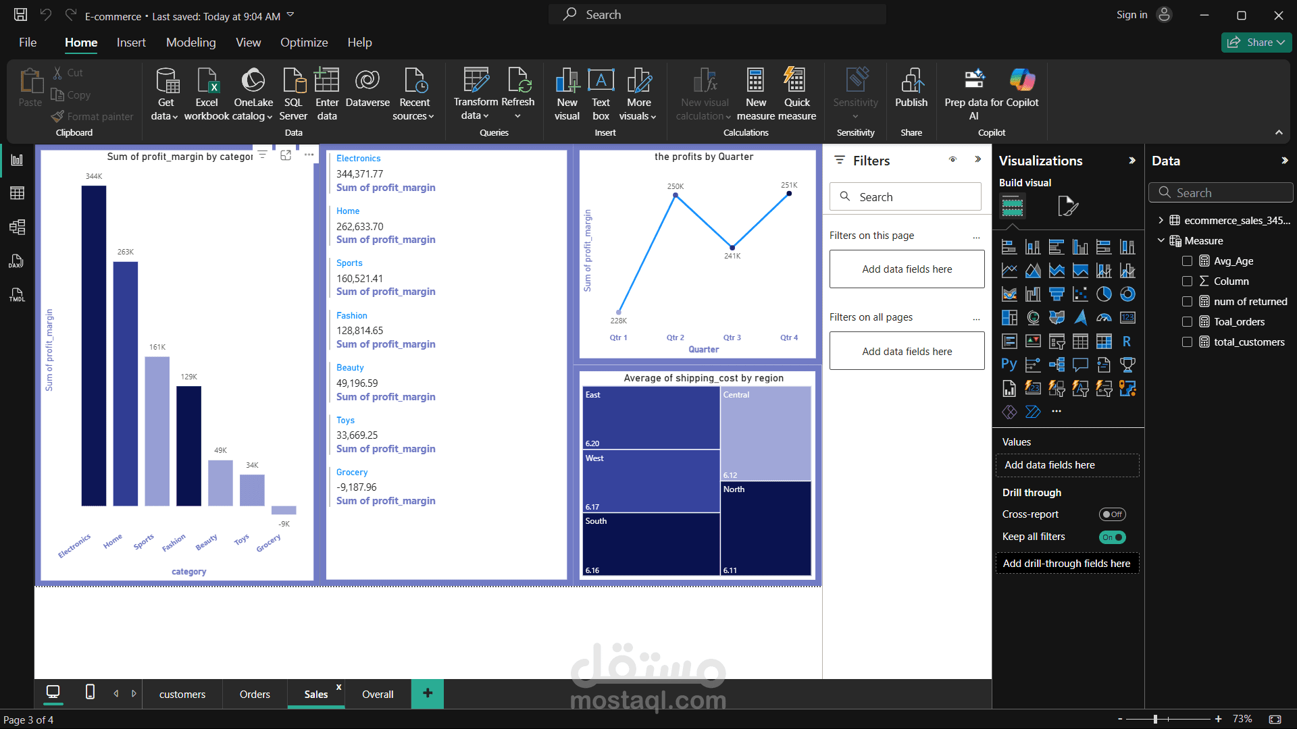Open the Modeling ribbon tab

pos(190,43)
